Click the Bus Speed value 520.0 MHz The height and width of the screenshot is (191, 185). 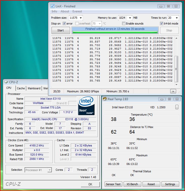pyautogui.click(x=37, y=155)
